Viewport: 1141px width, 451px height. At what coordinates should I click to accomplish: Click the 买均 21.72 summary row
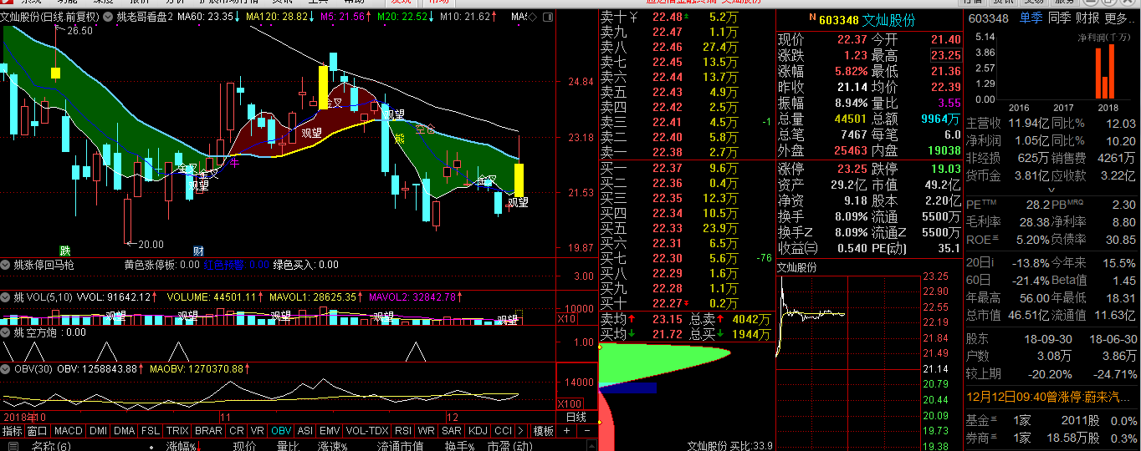(x=687, y=334)
